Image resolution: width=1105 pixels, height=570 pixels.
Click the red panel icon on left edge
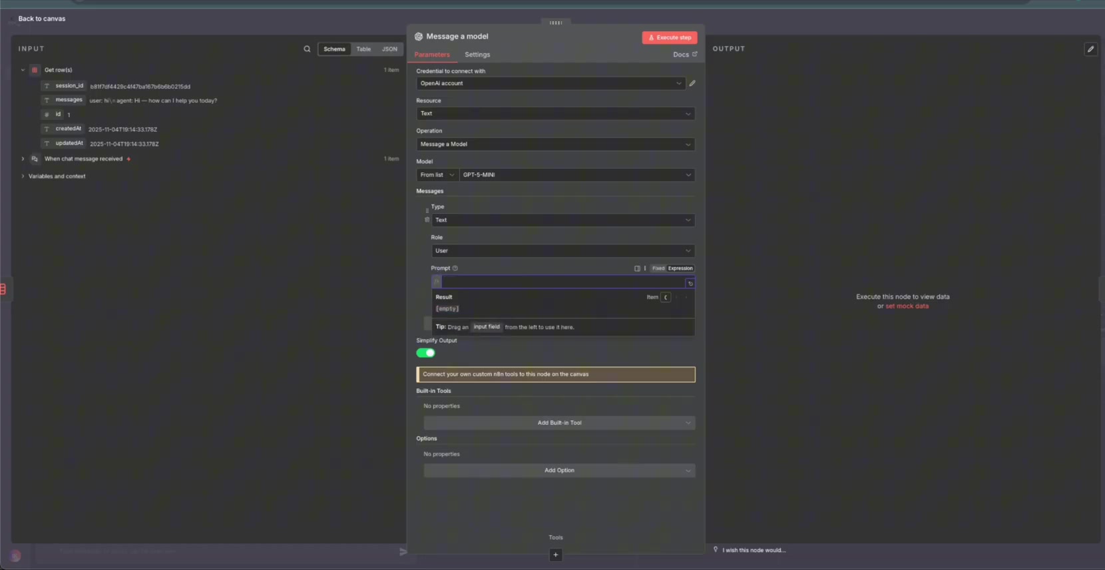click(3, 289)
